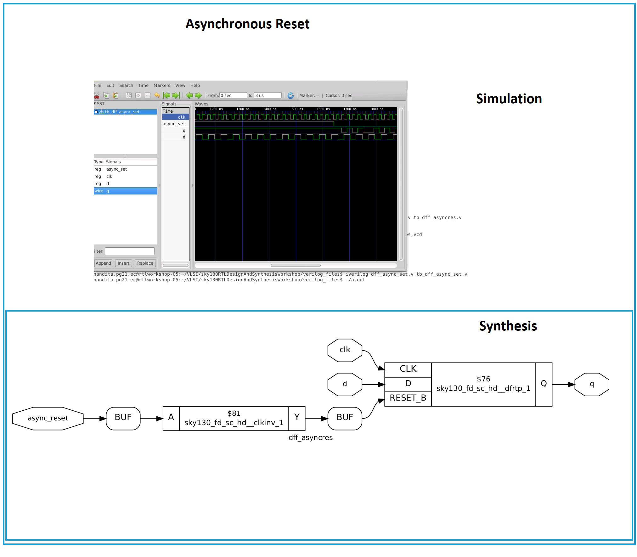Expand the tb_dff_async_set tree node
The width and height of the screenshot is (637, 557).
(96, 112)
